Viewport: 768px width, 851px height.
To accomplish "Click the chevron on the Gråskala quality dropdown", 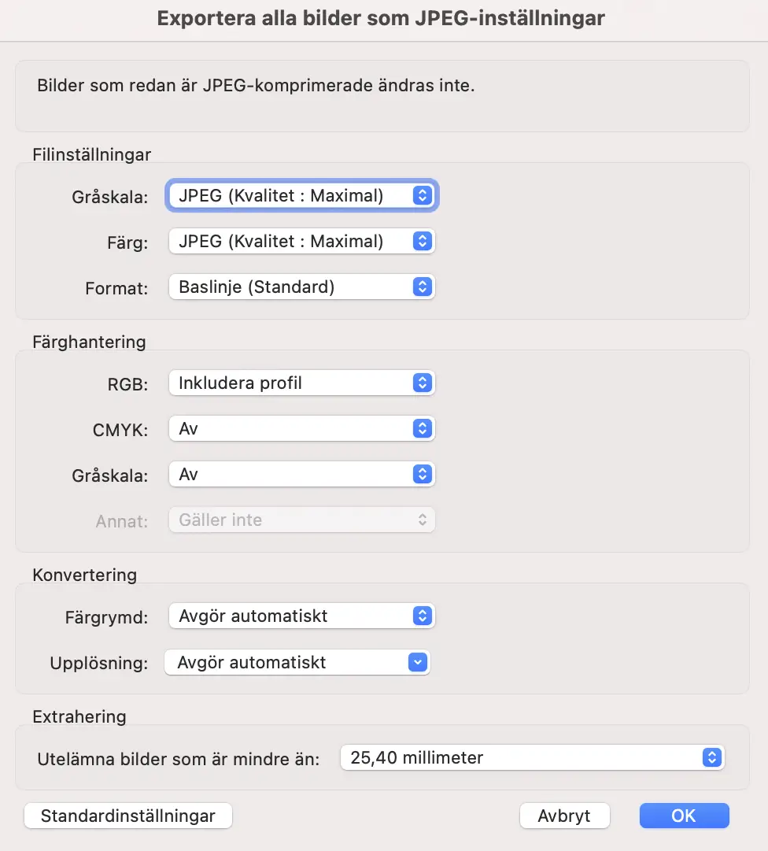I will tap(423, 195).
